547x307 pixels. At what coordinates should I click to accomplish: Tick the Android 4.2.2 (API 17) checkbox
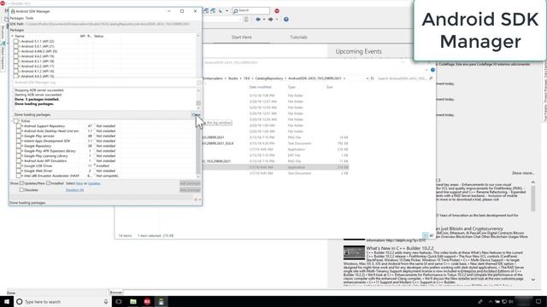pos(15,67)
